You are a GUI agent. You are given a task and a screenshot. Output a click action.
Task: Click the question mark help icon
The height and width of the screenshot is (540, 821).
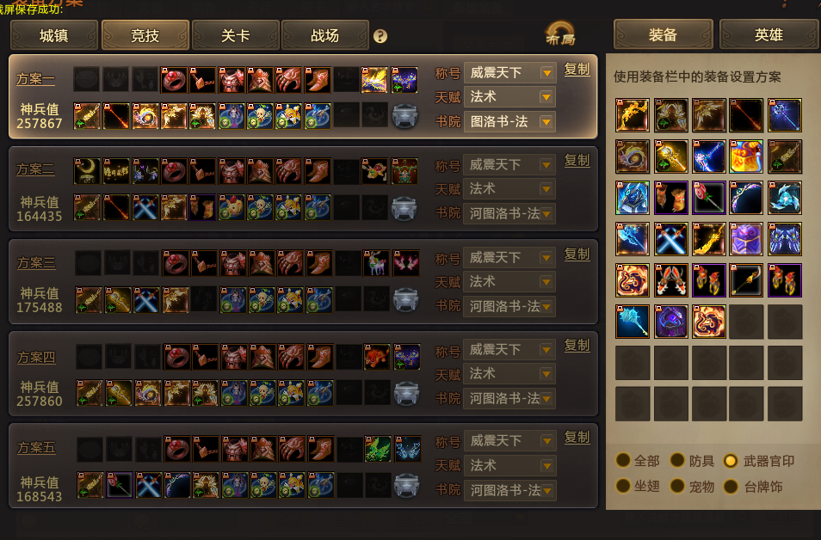[380, 36]
